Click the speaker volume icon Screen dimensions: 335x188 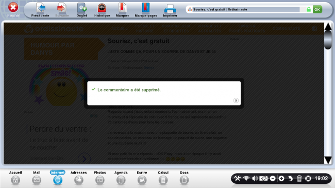255,178
